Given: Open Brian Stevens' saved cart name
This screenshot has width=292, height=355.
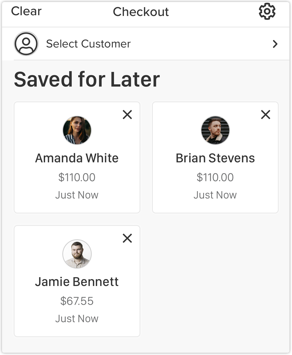Looking at the screenshot, I should [x=215, y=158].
